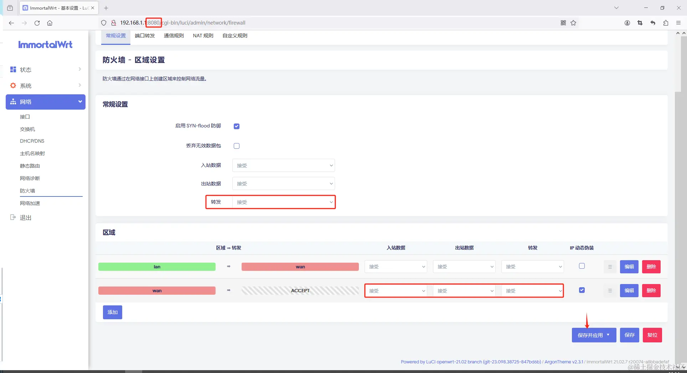Open the 网络加速 page
The image size is (687, 373).
pyautogui.click(x=30, y=203)
